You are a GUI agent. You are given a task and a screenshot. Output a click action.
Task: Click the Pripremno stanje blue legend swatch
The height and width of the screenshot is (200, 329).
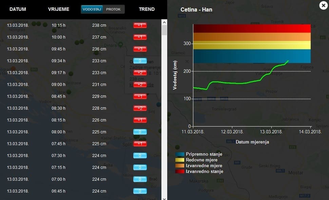coord(180,154)
